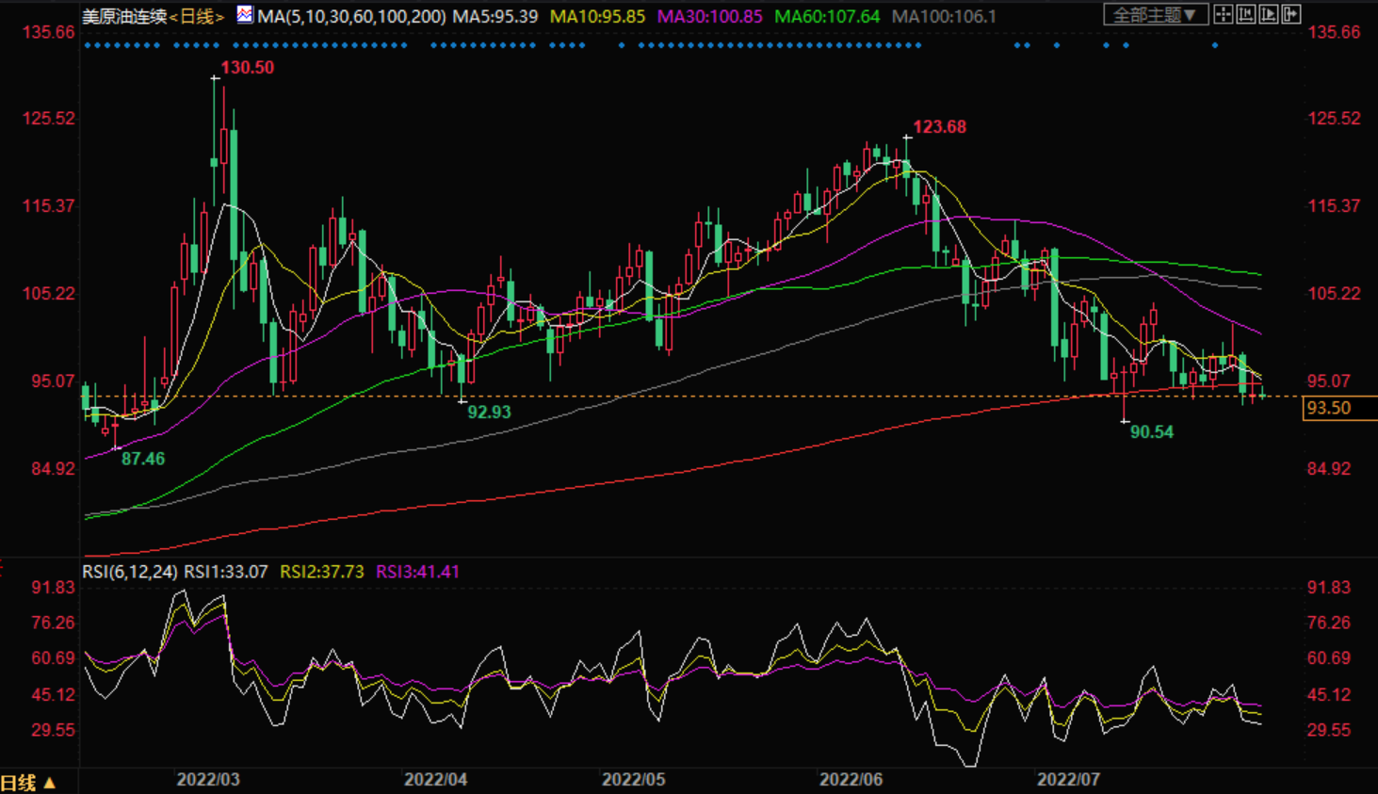
Task: Click the 90.54 low price marker
Action: [1151, 432]
